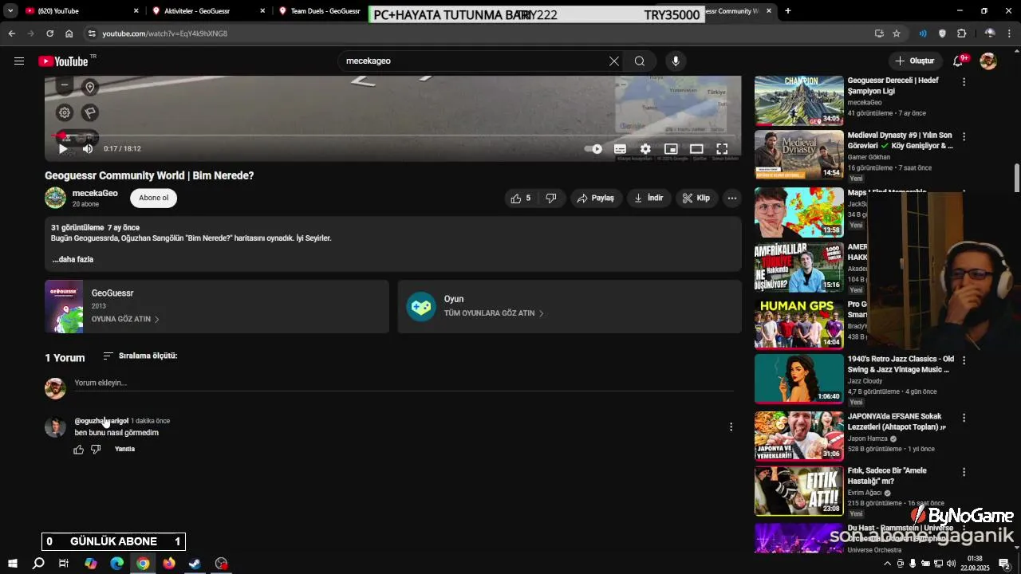
Task: Download the video with İndir
Action: [648, 198]
